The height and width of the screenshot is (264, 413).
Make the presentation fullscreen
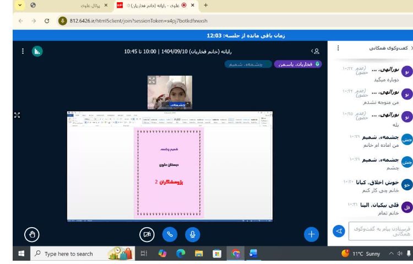(17, 115)
